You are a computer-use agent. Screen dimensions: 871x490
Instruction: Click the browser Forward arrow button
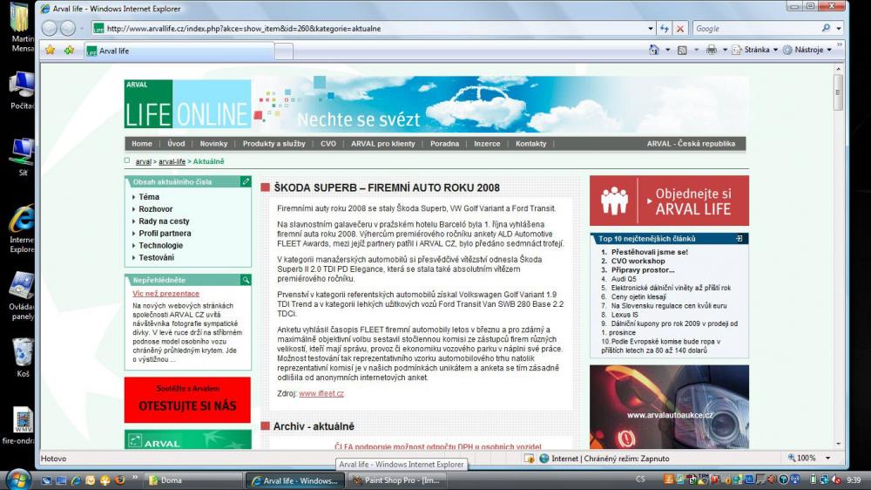(x=68, y=28)
